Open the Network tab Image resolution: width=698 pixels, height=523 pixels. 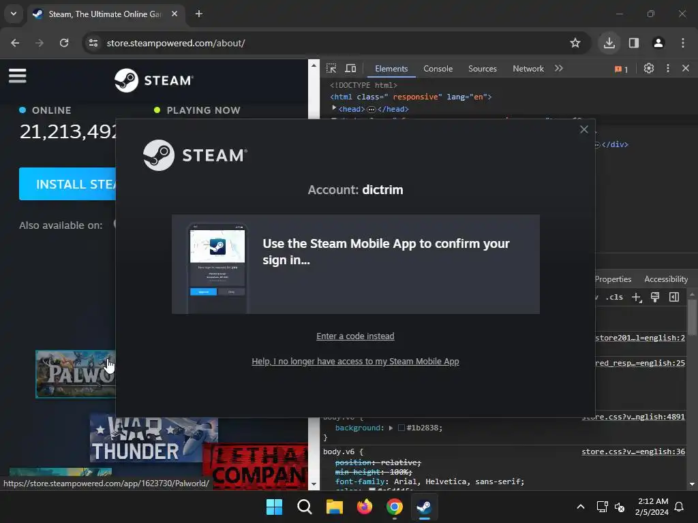[528, 69]
